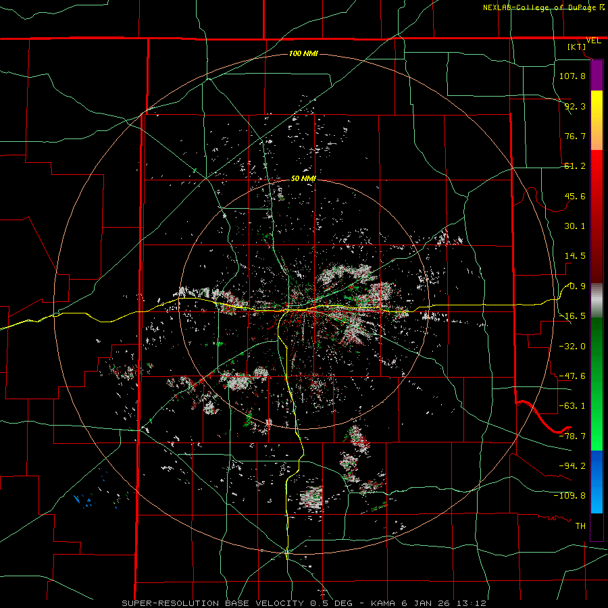
Task: Click the -78.7 legend value
Action: 572,436
